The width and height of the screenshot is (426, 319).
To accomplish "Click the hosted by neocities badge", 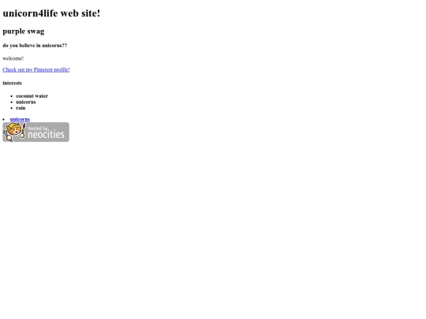I will pos(35,132).
